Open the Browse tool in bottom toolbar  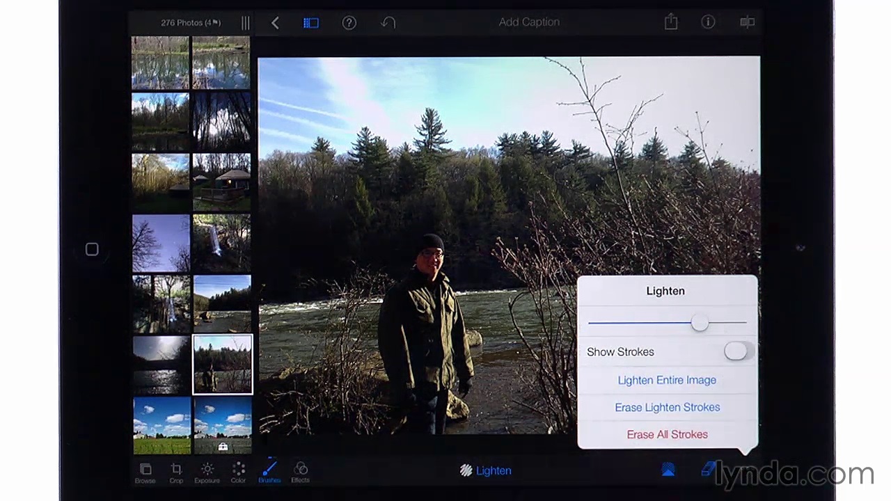click(x=145, y=472)
